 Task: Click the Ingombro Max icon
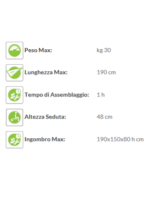point(15,140)
